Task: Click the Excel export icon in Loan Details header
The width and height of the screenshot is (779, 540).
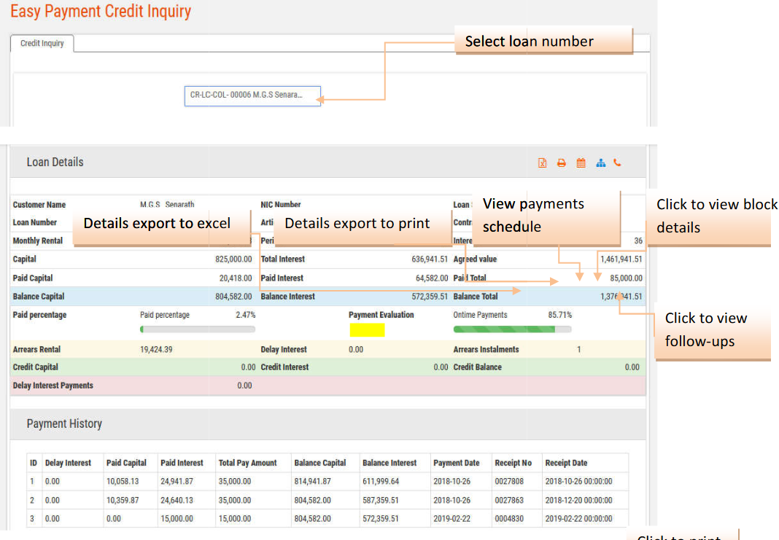Action: (x=542, y=163)
